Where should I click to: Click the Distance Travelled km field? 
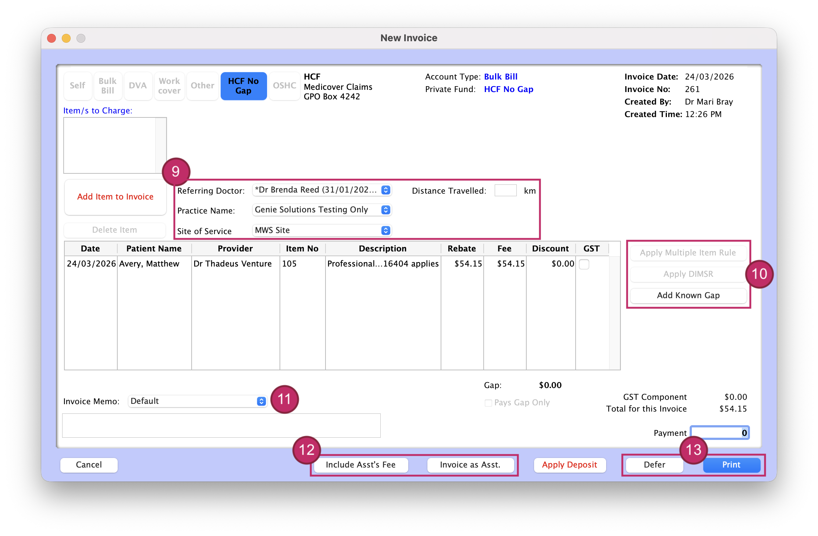pos(506,191)
